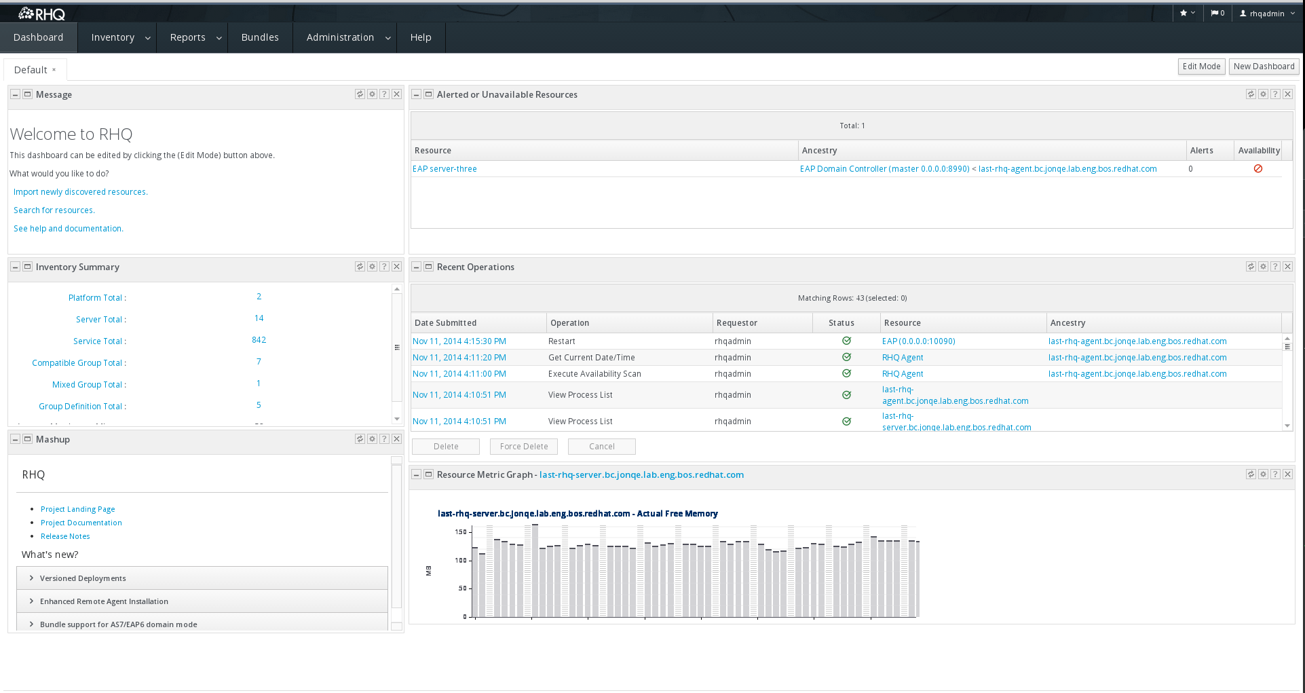Refresh the Mashup portlet
The height and width of the screenshot is (693, 1305).
point(360,439)
